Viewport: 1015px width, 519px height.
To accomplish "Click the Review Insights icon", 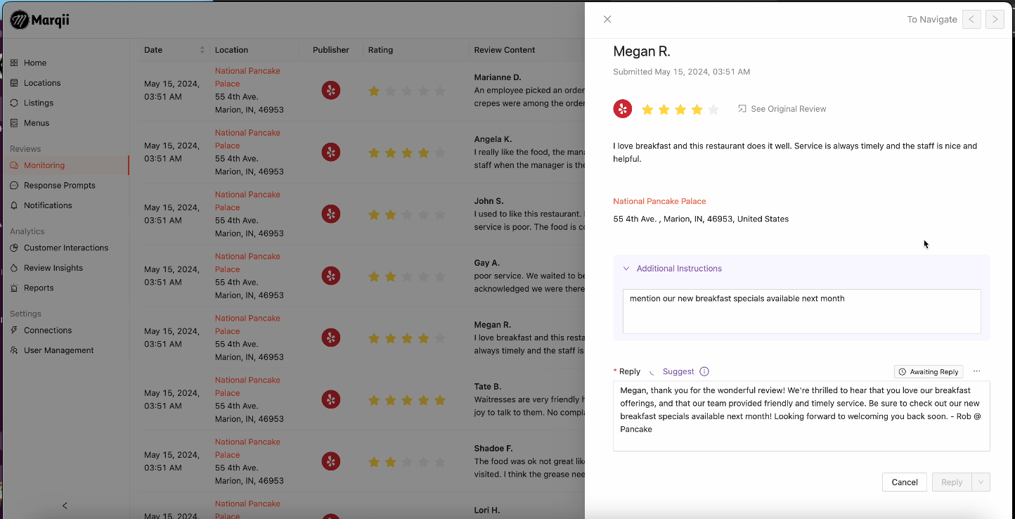I will tap(14, 268).
